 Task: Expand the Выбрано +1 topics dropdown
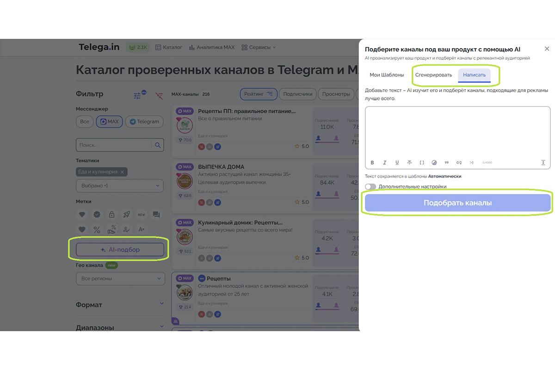tap(120, 185)
